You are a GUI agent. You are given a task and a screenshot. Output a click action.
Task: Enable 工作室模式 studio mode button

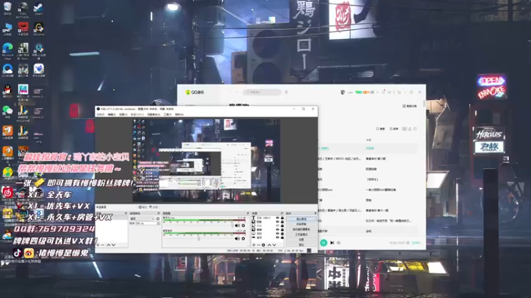tap(301, 234)
